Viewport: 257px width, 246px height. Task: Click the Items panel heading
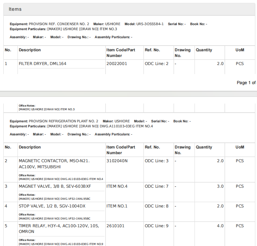pyautogui.click(x=15, y=9)
